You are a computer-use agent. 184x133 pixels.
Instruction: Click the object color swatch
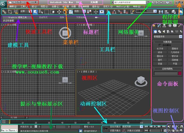coord(180,73)
